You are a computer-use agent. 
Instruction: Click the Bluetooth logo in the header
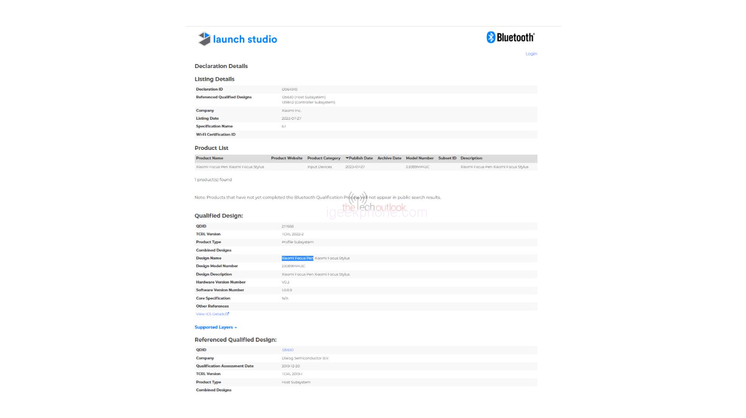click(x=510, y=37)
